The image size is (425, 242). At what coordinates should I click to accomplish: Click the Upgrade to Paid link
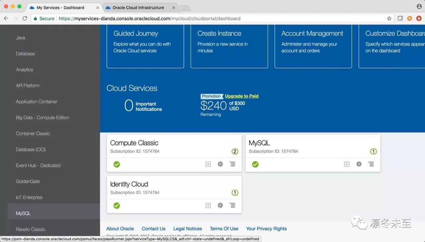tap(242, 96)
